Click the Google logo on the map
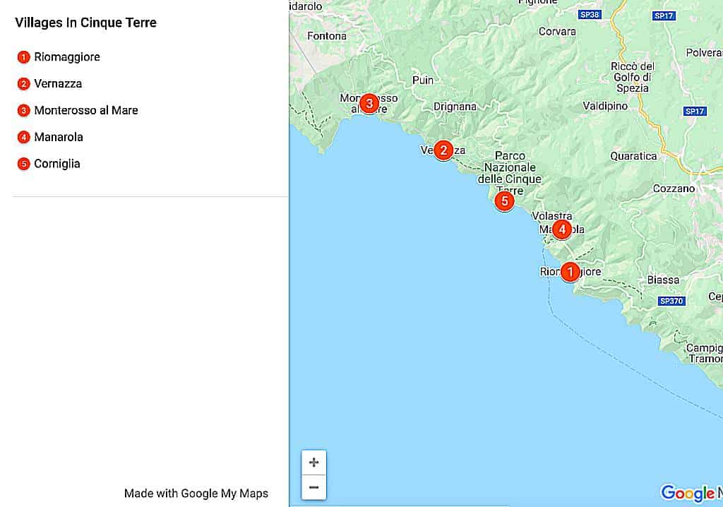 point(688,493)
